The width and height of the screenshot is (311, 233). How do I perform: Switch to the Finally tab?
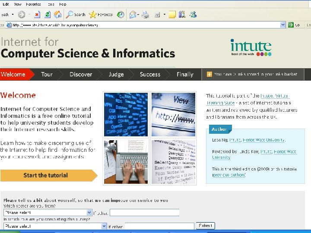pos(185,74)
